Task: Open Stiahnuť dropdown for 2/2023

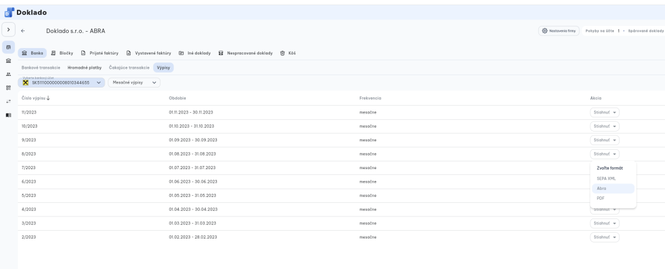Action: [605, 237]
